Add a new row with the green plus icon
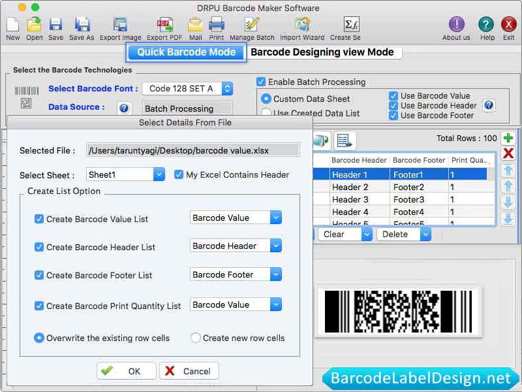 pyautogui.click(x=510, y=138)
